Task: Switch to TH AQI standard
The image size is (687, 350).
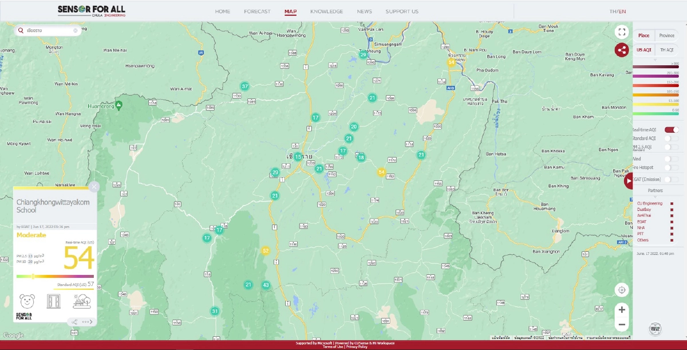Action: tap(666, 50)
